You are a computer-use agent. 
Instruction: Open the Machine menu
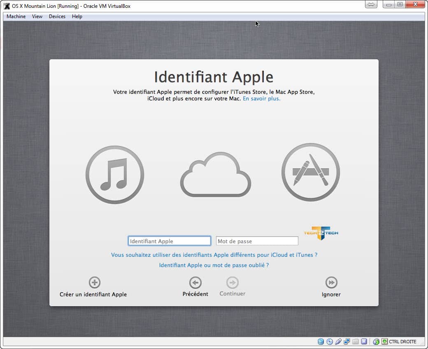[16, 16]
